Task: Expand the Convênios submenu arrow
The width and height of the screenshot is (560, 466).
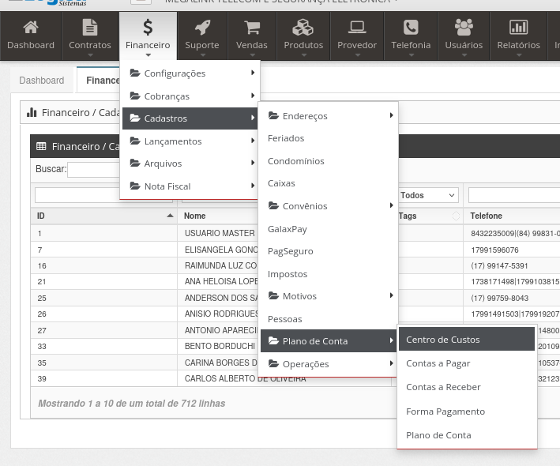Action: pyautogui.click(x=392, y=205)
